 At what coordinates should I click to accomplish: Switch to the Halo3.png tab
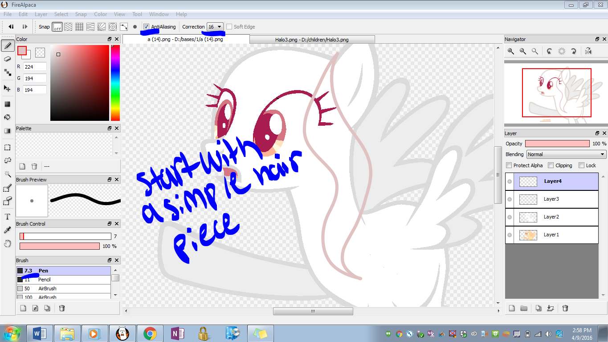click(x=311, y=40)
